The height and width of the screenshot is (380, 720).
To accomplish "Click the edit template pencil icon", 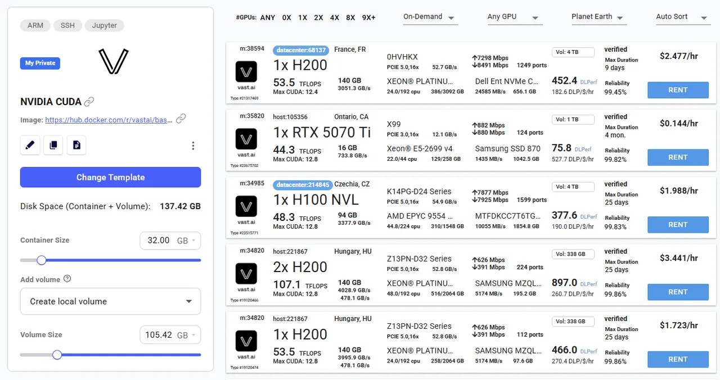I will pos(30,145).
